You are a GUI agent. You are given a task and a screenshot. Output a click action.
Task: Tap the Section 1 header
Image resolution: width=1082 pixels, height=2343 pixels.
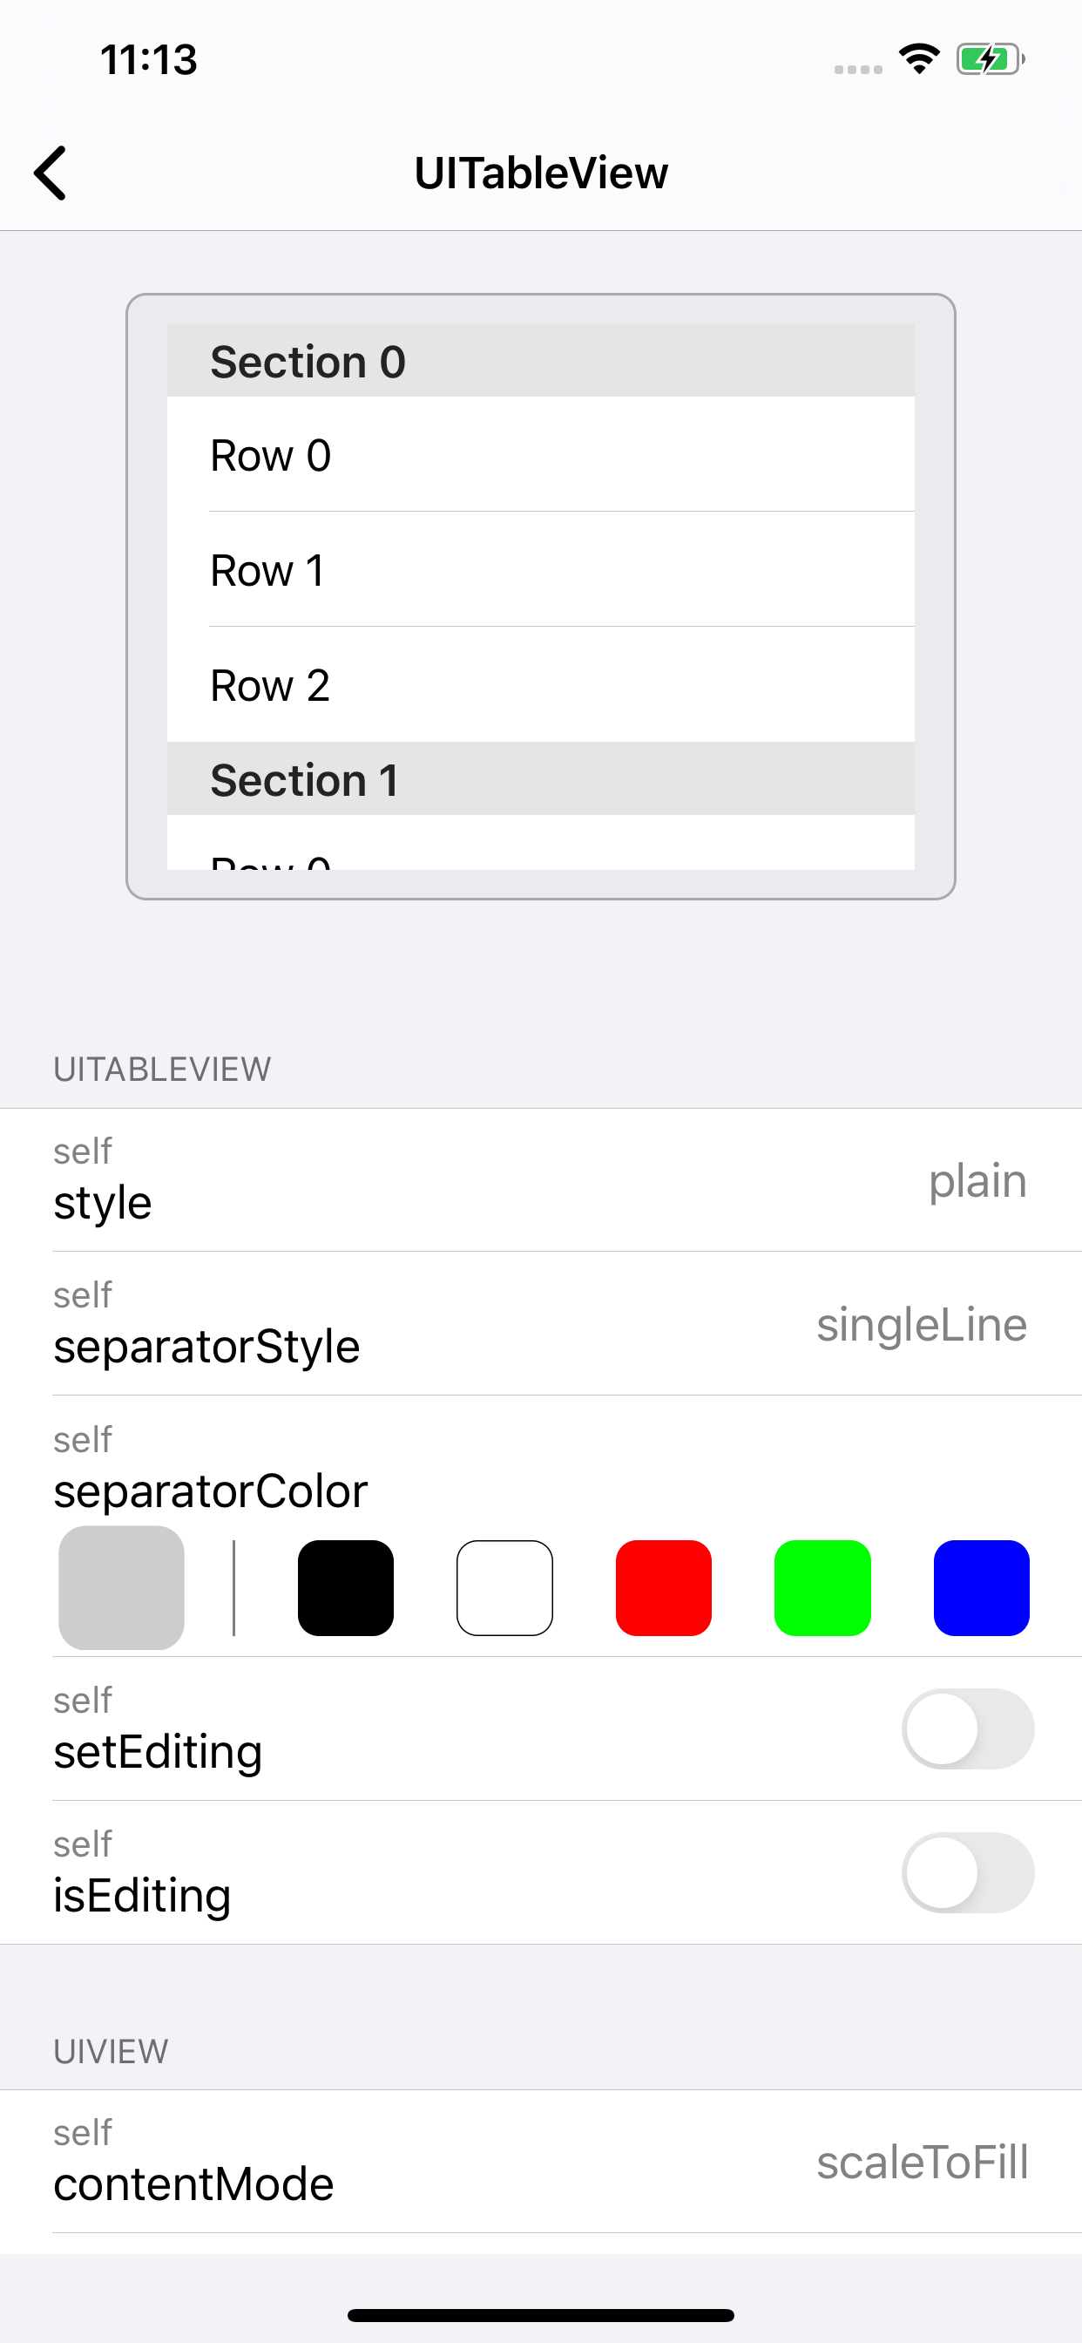541,779
